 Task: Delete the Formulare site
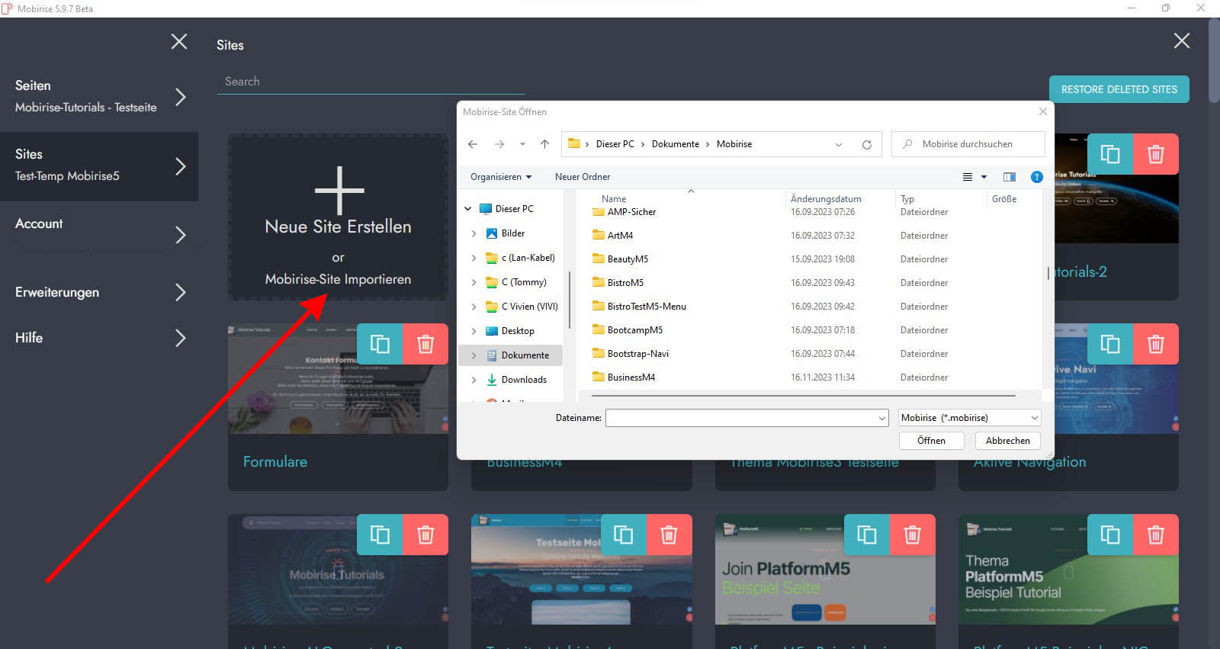point(425,344)
